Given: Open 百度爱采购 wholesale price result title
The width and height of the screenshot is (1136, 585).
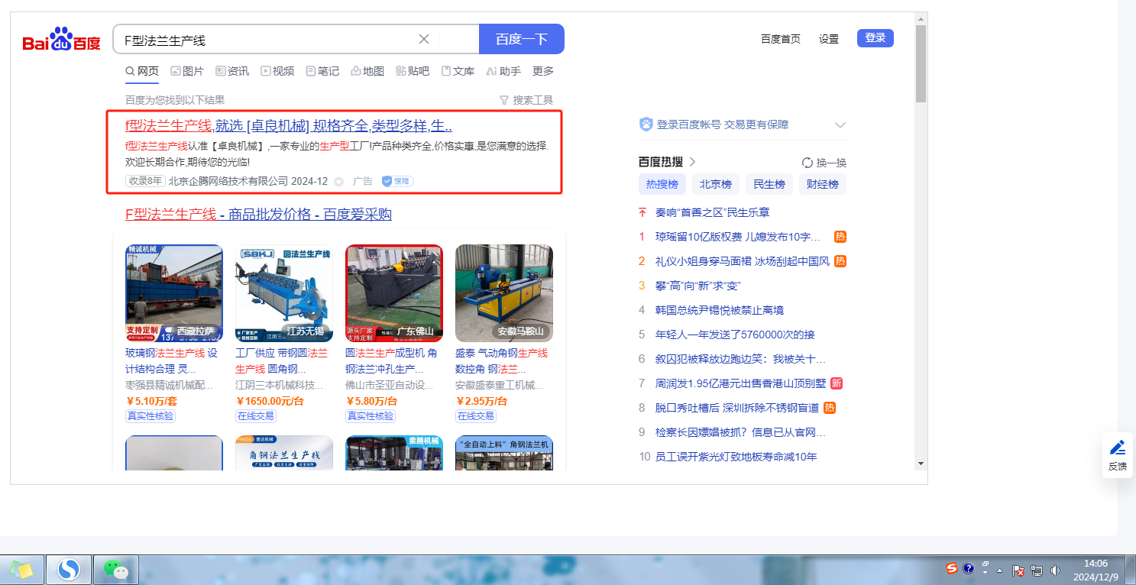Looking at the screenshot, I should tap(258, 215).
